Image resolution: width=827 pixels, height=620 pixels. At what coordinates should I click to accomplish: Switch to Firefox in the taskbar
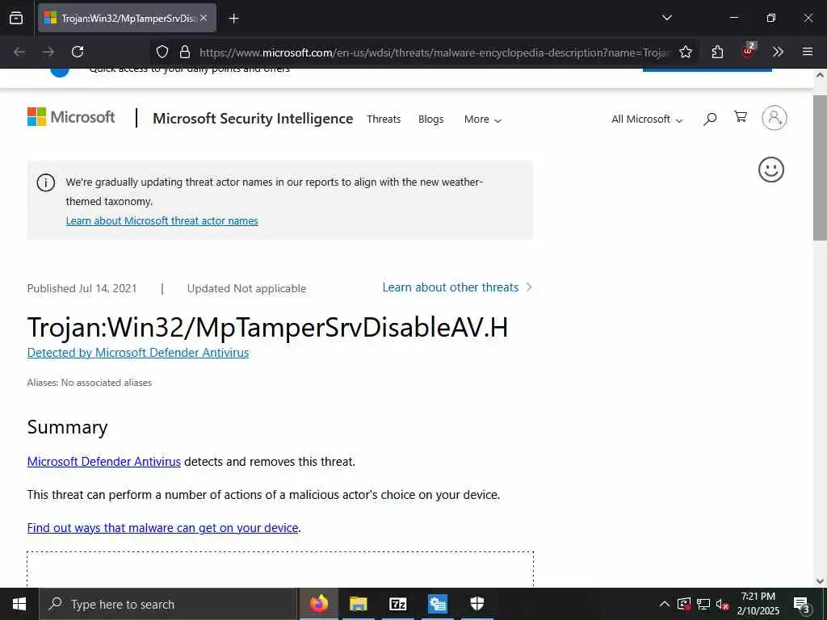[318, 604]
